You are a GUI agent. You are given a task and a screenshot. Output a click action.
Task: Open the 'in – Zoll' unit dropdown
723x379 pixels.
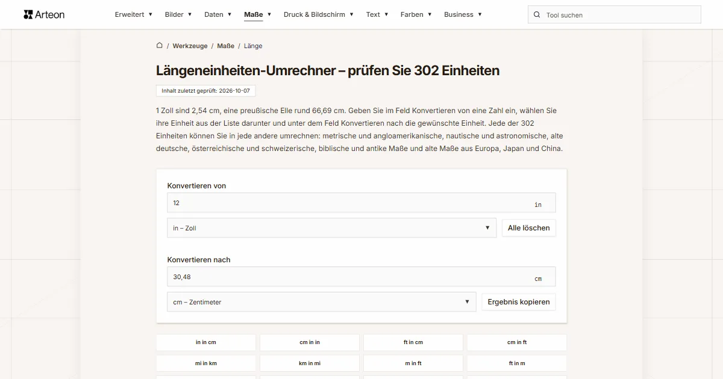332,228
